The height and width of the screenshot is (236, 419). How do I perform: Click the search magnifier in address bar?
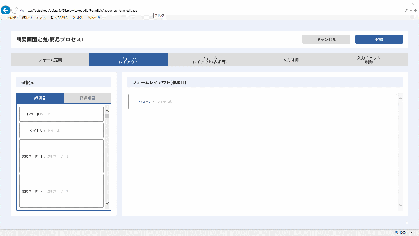[407, 10]
